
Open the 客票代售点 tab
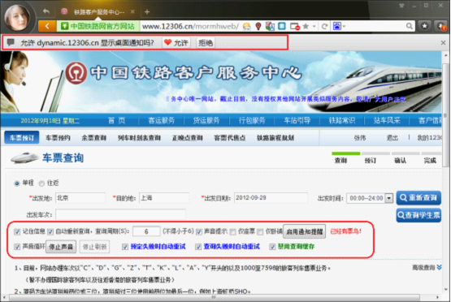pos(229,138)
